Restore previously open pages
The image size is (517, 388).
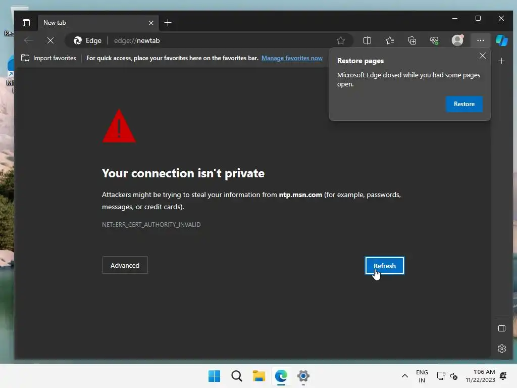point(464,104)
